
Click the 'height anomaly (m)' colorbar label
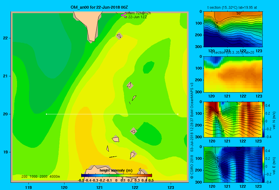(116, 170)
